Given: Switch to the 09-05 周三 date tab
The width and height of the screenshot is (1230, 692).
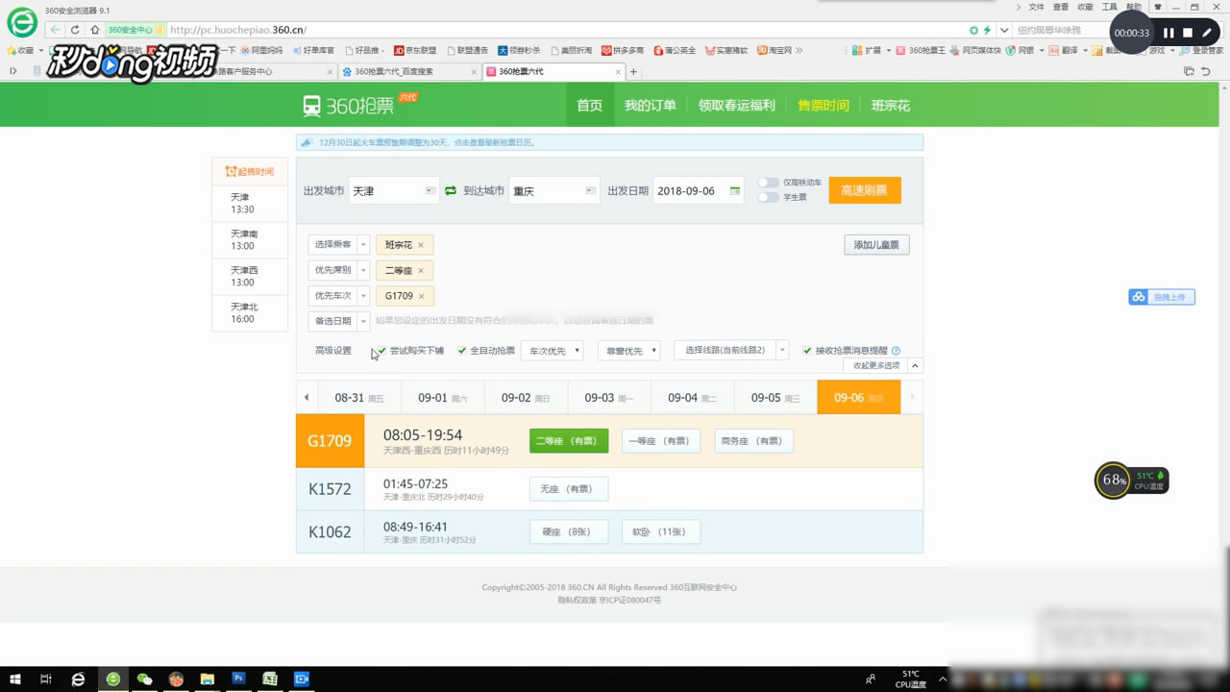Looking at the screenshot, I should pos(775,396).
